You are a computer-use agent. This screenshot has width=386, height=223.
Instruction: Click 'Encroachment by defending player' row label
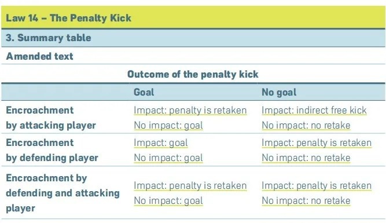pos(52,151)
